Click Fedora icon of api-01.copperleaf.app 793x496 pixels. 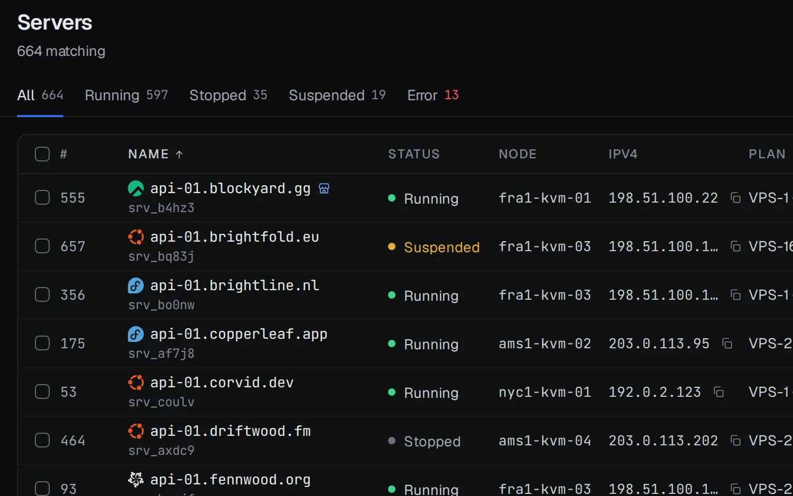pos(136,334)
